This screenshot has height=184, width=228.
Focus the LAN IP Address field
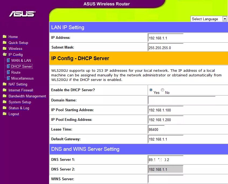pos(165,38)
